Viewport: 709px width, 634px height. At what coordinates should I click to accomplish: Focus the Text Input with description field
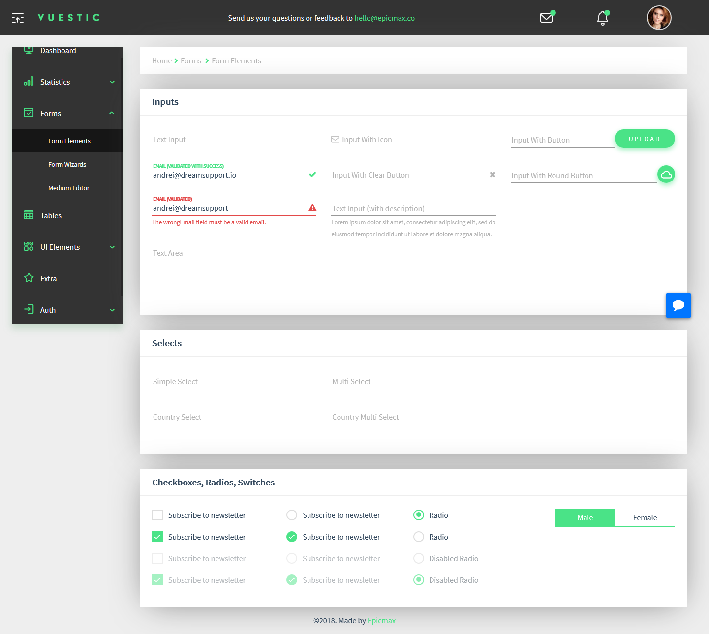pyautogui.click(x=413, y=209)
